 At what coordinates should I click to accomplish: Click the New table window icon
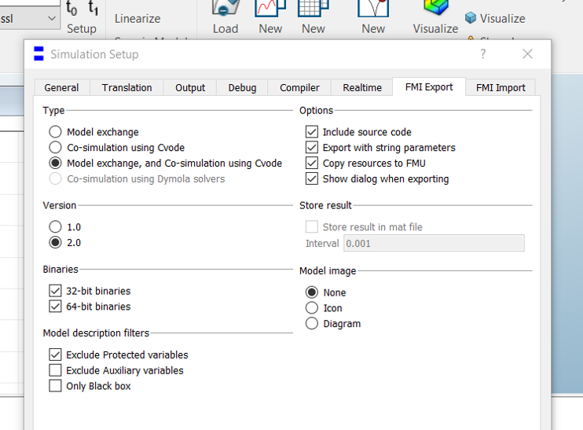pyautogui.click(x=313, y=8)
